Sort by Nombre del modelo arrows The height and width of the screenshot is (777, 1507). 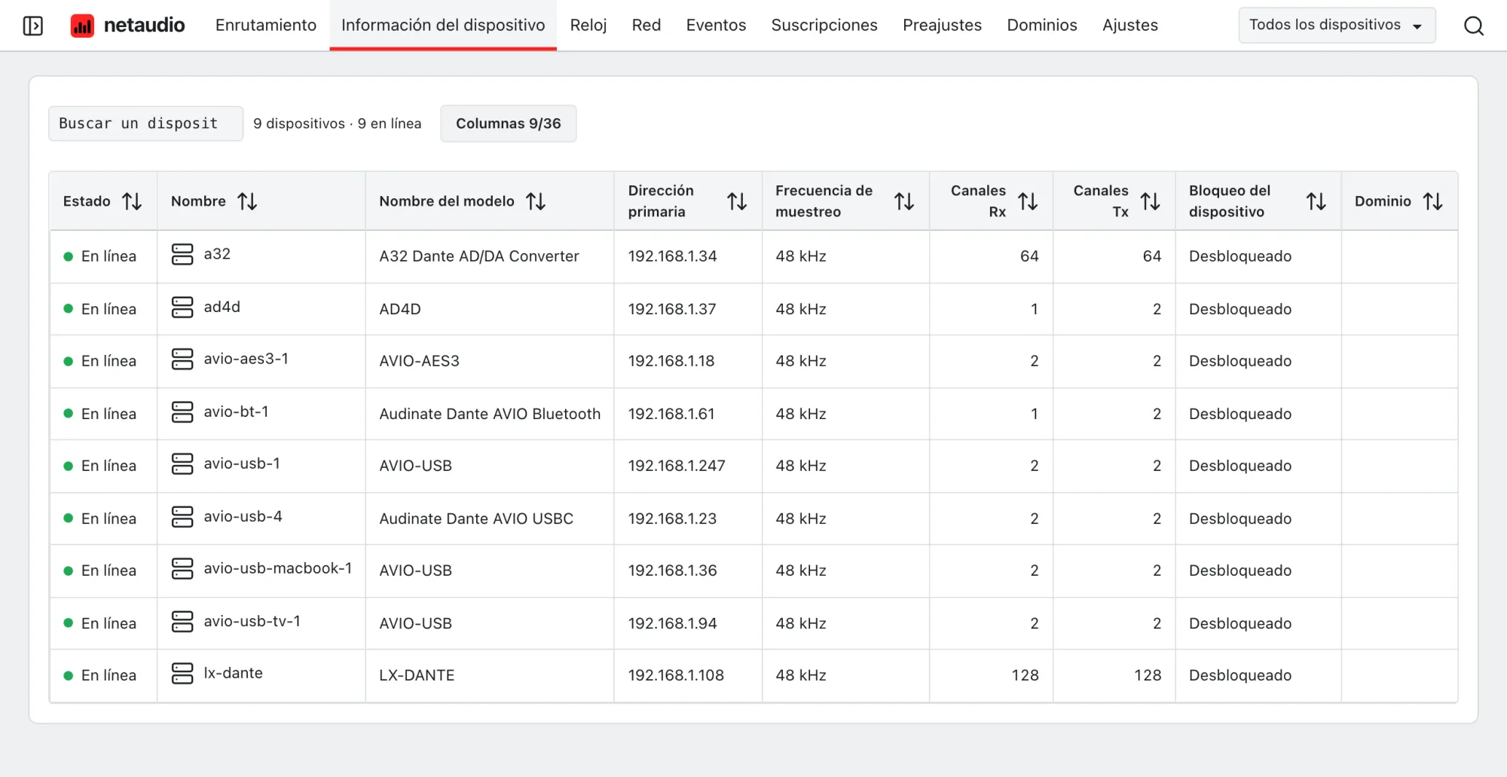536,201
